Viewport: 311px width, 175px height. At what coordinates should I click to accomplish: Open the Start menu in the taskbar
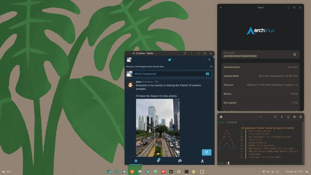click(x=6, y=172)
